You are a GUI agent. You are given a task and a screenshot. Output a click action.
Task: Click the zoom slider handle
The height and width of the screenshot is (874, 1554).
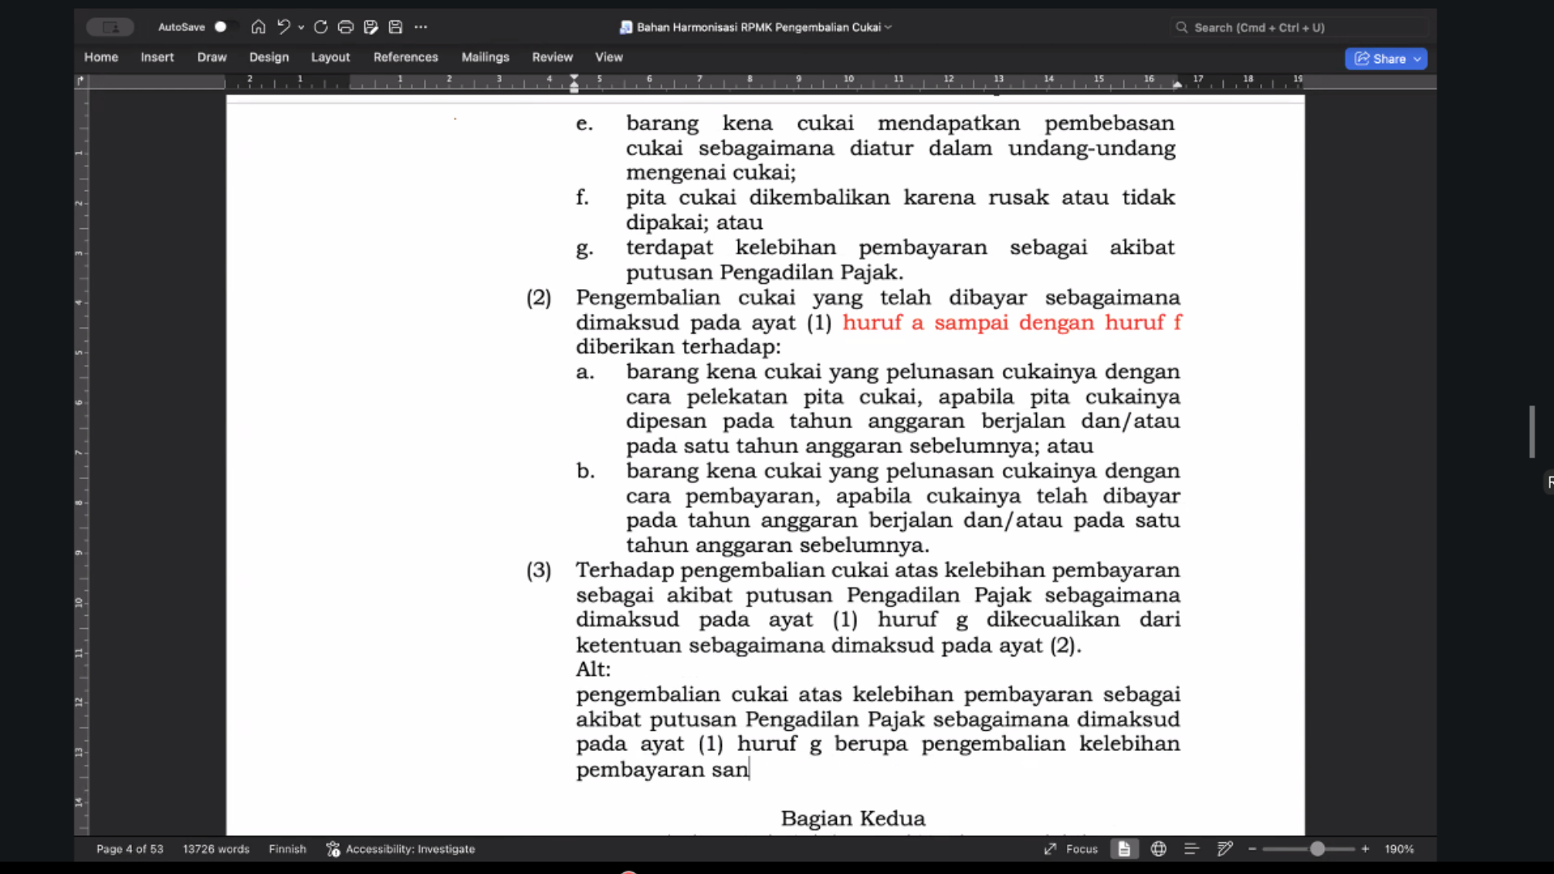[1318, 849]
